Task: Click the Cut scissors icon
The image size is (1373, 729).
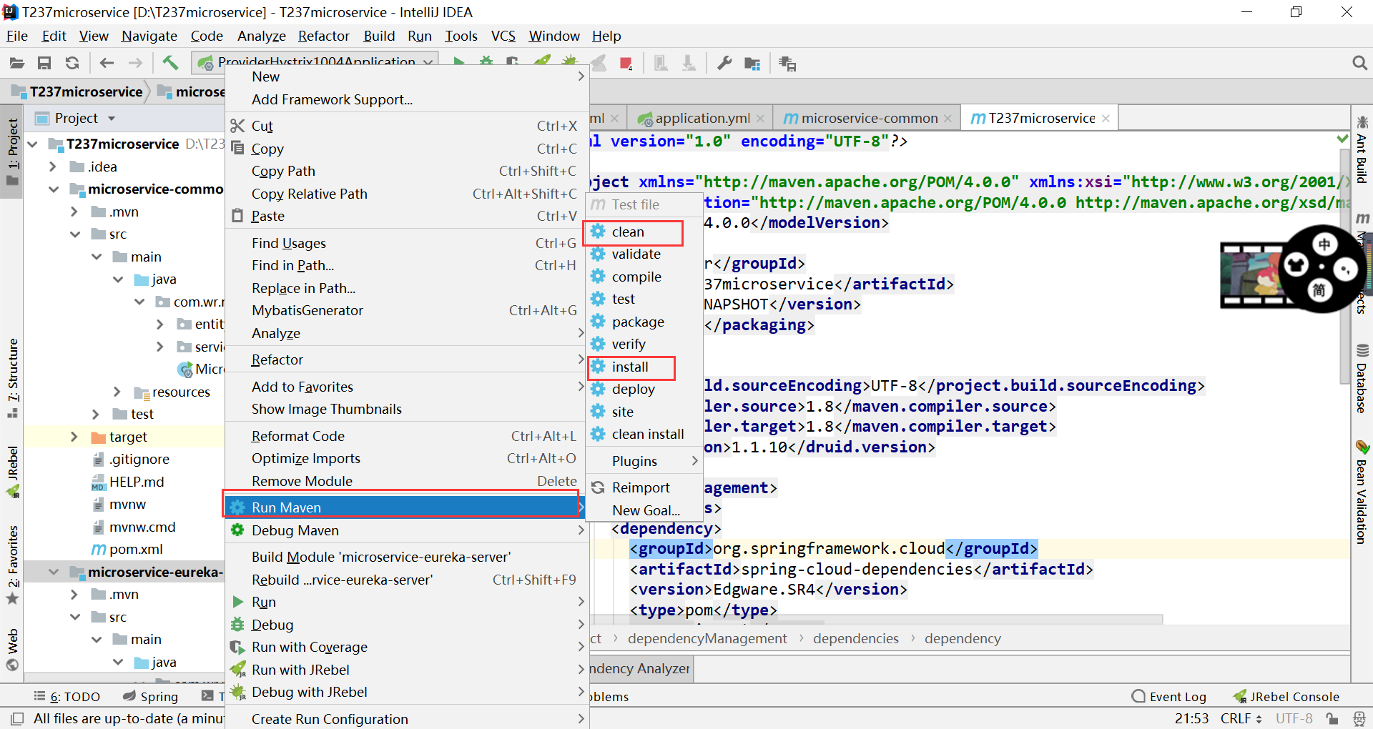Action: [237, 126]
